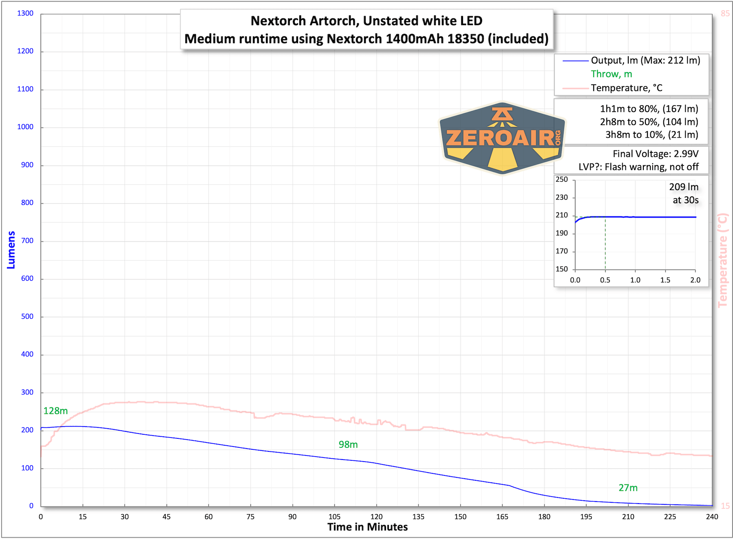Select the 'Time in Minutes' x-axis title
The width and height of the screenshot is (733, 539).
(367, 527)
